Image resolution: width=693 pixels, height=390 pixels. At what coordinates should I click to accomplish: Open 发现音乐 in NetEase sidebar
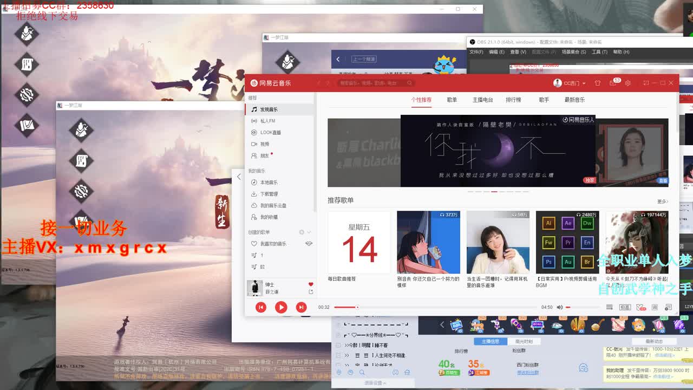[x=279, y=109]
